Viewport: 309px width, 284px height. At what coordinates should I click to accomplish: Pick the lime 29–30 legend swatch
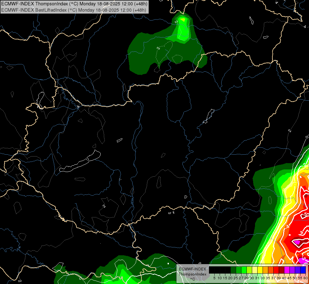coord(249,270)
